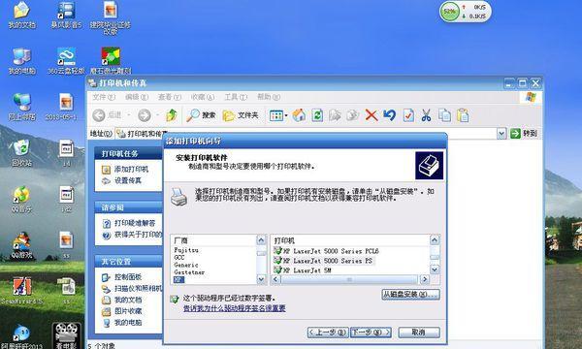Click the Copy icon in toolbar
Screen dimensions: 582x349
pyautogui.click(x=444, y=115)
